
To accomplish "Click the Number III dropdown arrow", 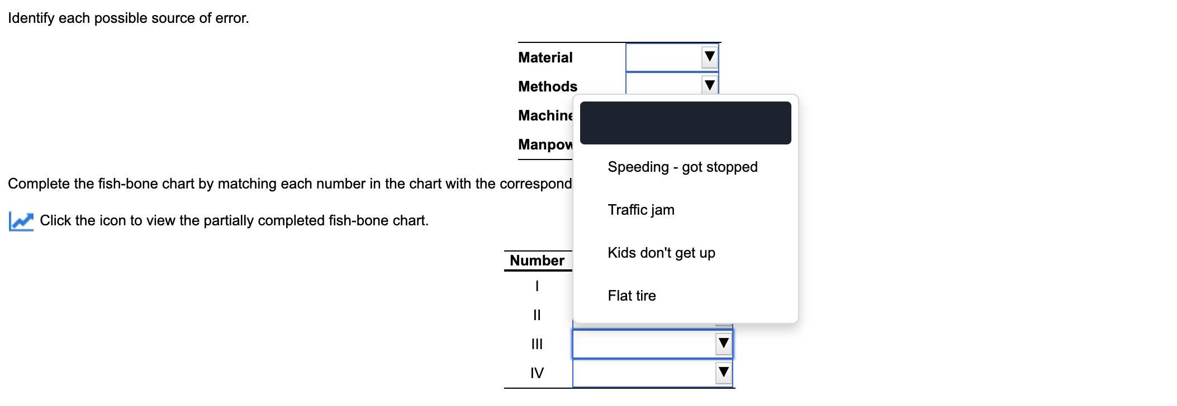I will point(722,344).
